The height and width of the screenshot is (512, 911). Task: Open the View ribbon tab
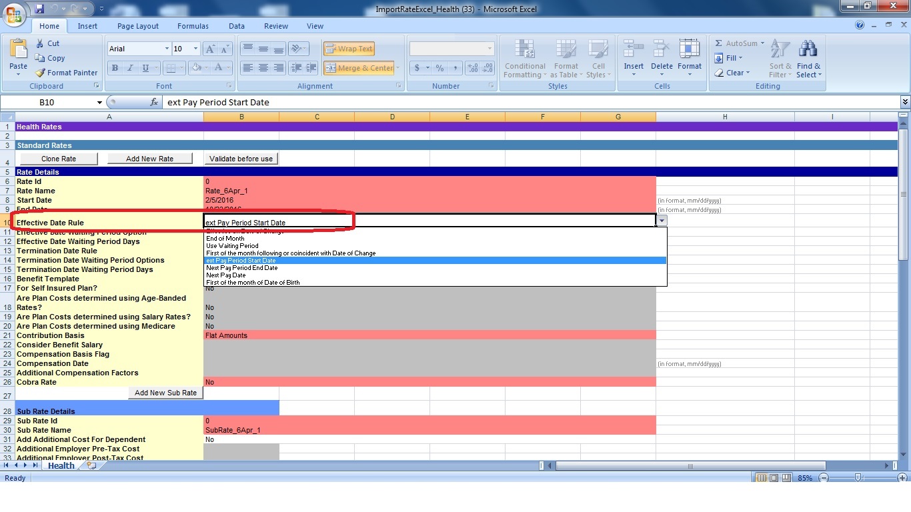[x=315, y=26]
